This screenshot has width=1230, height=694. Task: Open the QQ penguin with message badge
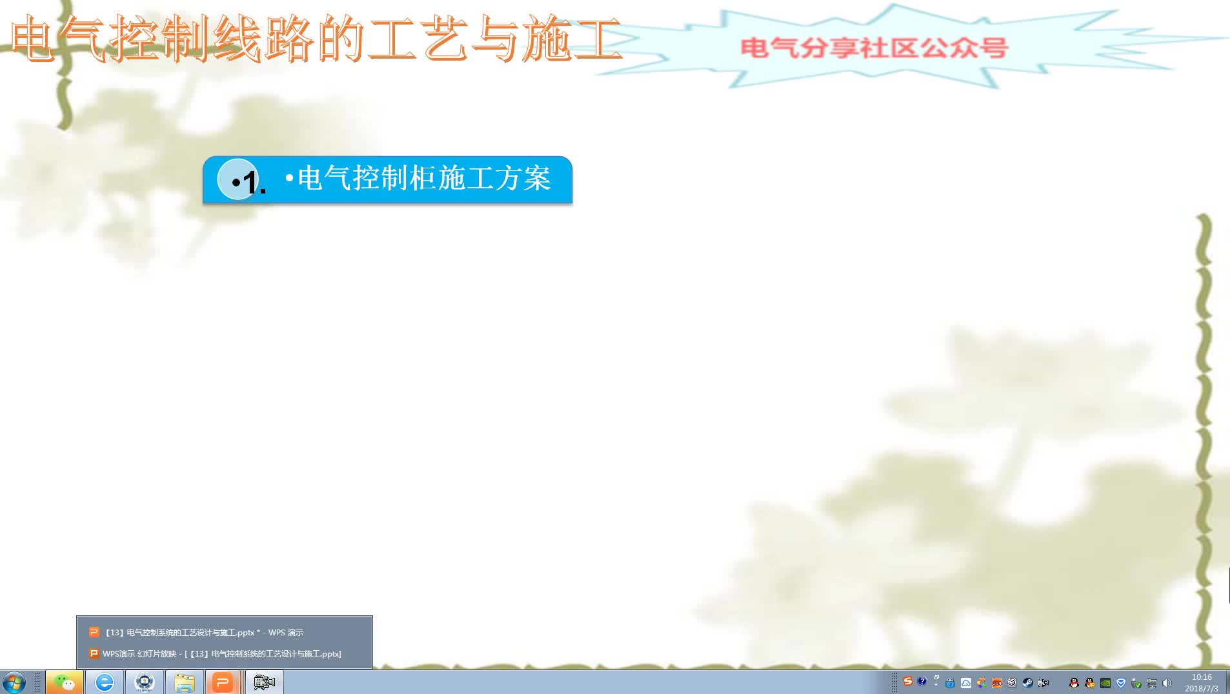pos(1090,683)
